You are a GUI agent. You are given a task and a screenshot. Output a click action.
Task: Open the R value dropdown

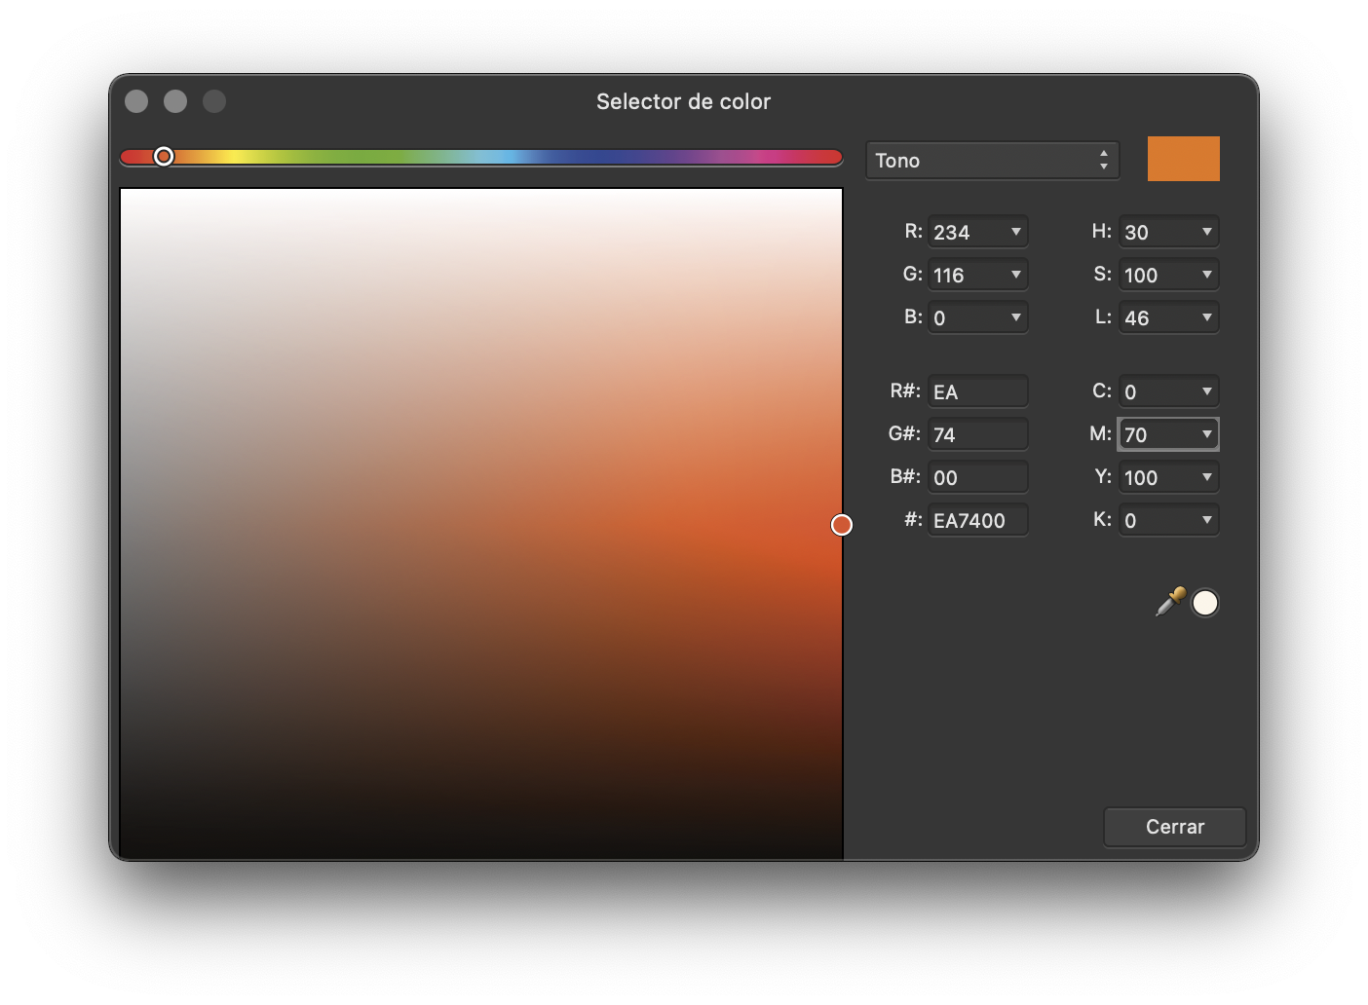point(1015,232)
